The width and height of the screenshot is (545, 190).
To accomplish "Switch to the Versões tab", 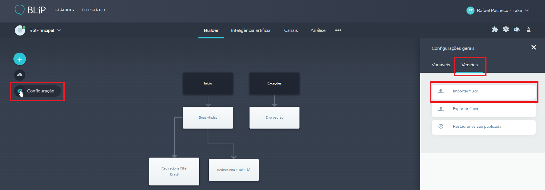I will pos(469,65).
